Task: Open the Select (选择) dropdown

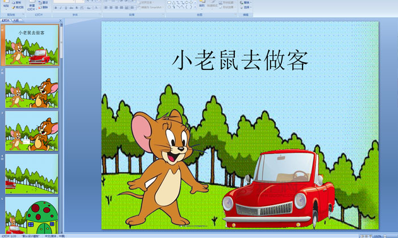Action: (x=246, y=7)
